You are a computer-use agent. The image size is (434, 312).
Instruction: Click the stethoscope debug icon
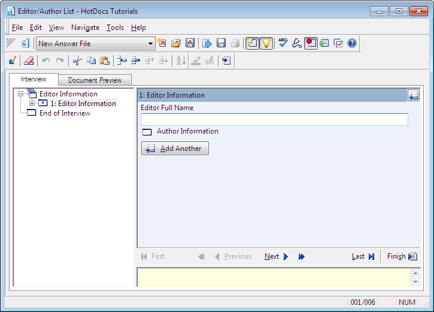coord(297,43)
